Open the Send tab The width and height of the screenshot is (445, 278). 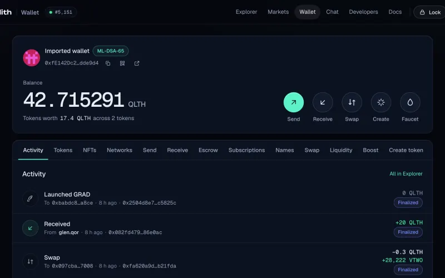150,150
